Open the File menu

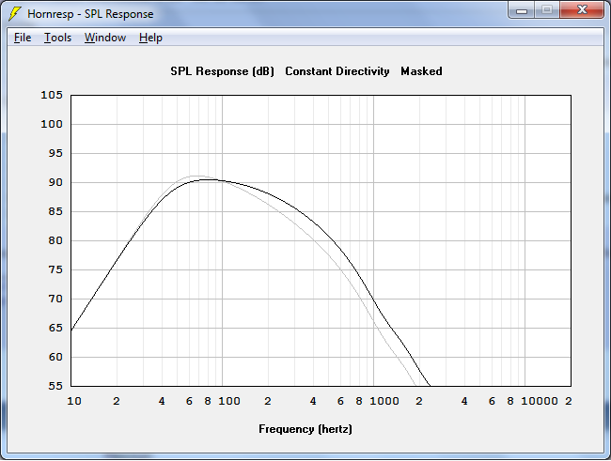tap(23, 38)
